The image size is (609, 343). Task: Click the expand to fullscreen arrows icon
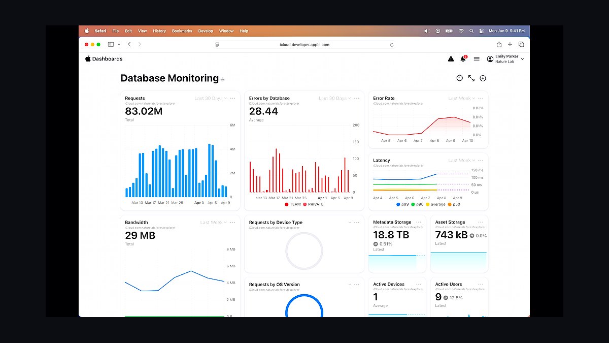471,78
